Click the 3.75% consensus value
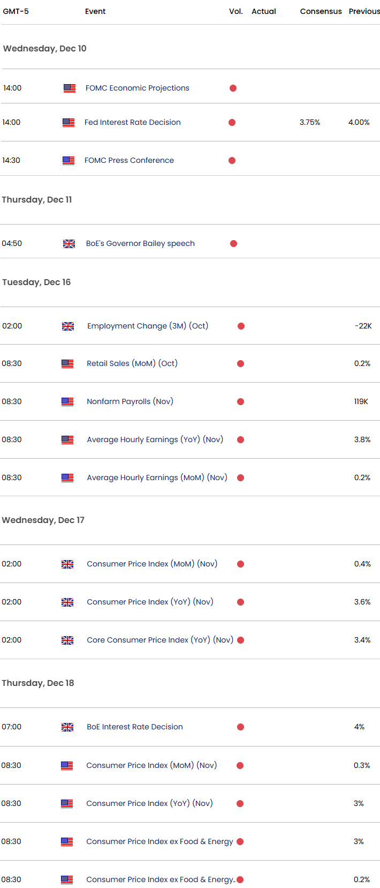Image resolution: width=380 pixels, height=888 pixels. (x=310, y=123)
